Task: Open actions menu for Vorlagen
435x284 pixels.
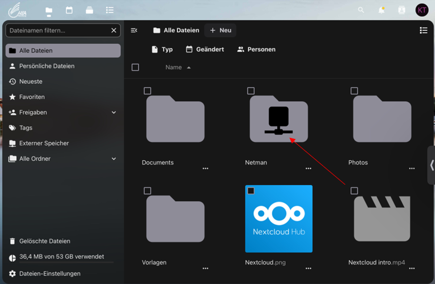Action: coord(205,269)
